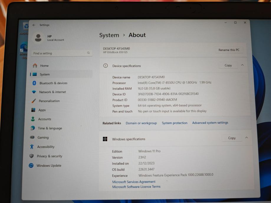Click the back arrow in Settings
Viewport: 271px width, 203px height.
point(34,25)
